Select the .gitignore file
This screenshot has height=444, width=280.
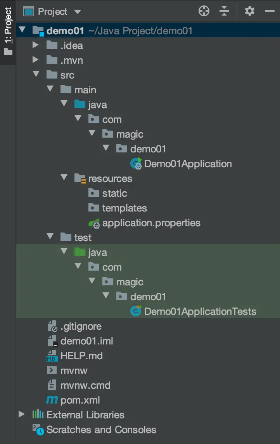coord(81,326)
